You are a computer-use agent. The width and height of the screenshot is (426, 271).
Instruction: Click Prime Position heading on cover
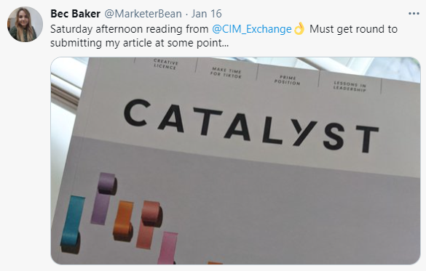pyautogui.click(x=288, y=80)
